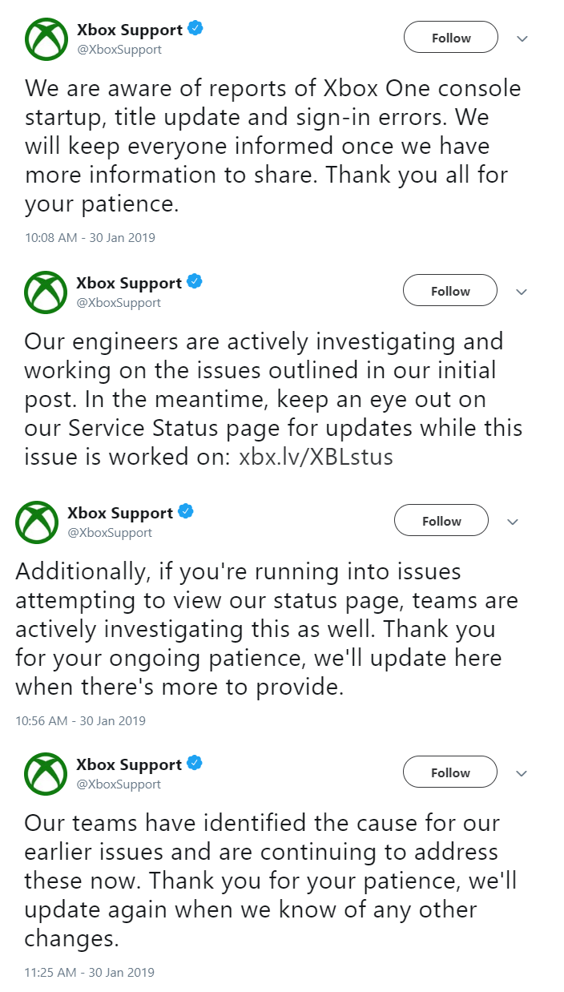Click the Xbox logo avatar on the second tweet
Viewport: 564px width, 992px height.
(x=46, y=290)
